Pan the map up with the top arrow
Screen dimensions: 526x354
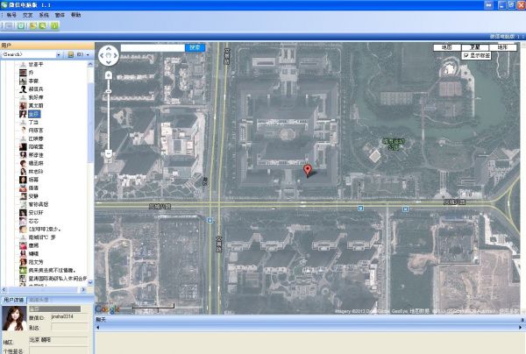[109, 48]
